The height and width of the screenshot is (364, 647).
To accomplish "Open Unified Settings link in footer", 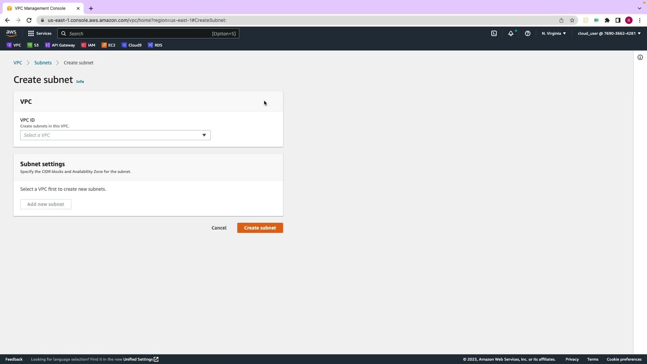I will [141, 359].
